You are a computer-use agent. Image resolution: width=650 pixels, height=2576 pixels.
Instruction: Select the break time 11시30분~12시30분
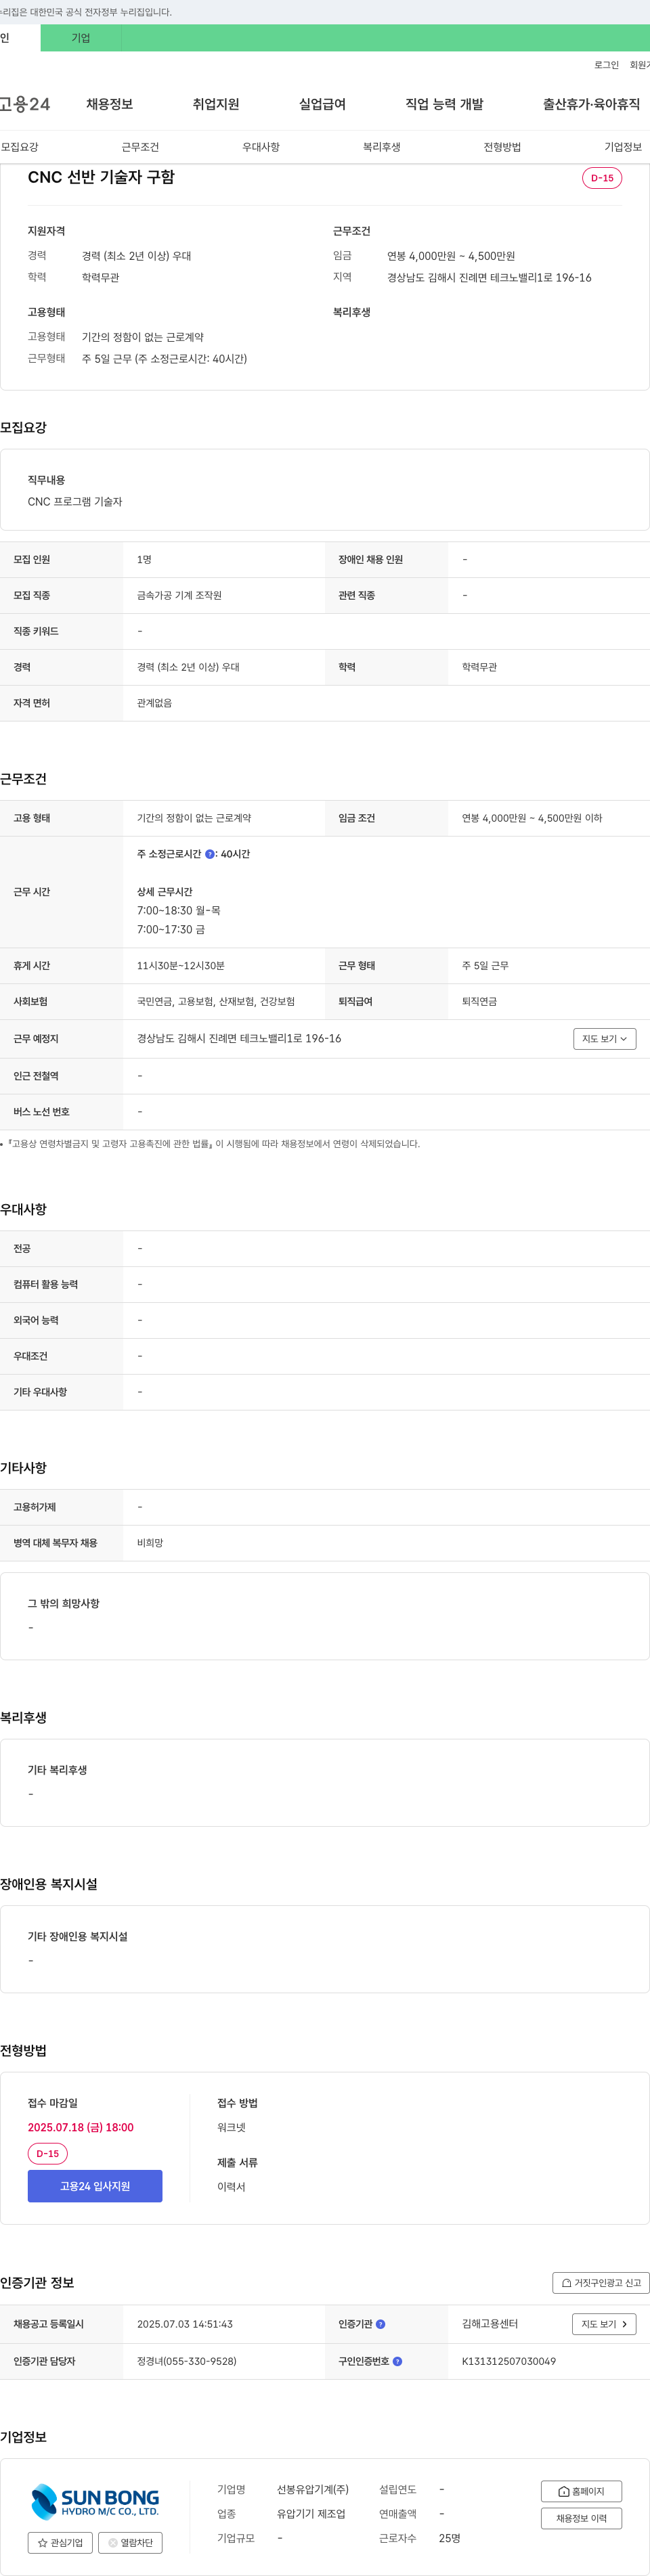(181, 966)
